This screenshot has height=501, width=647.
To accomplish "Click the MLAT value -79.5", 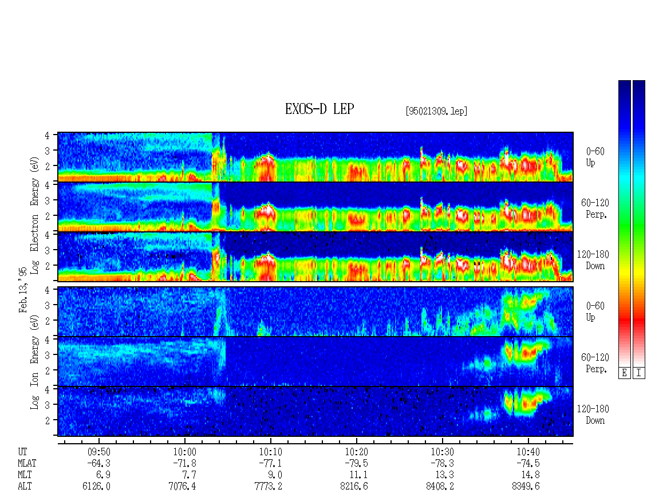I will click(356, 463).
